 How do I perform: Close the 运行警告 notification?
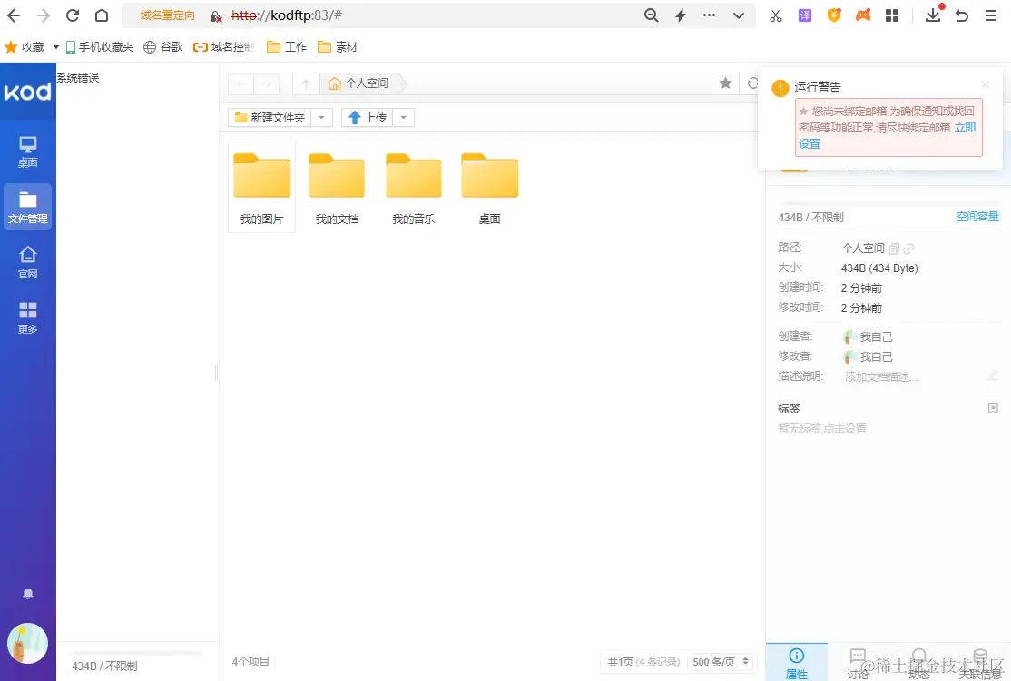pyautogui.click(x=986, y=84)
